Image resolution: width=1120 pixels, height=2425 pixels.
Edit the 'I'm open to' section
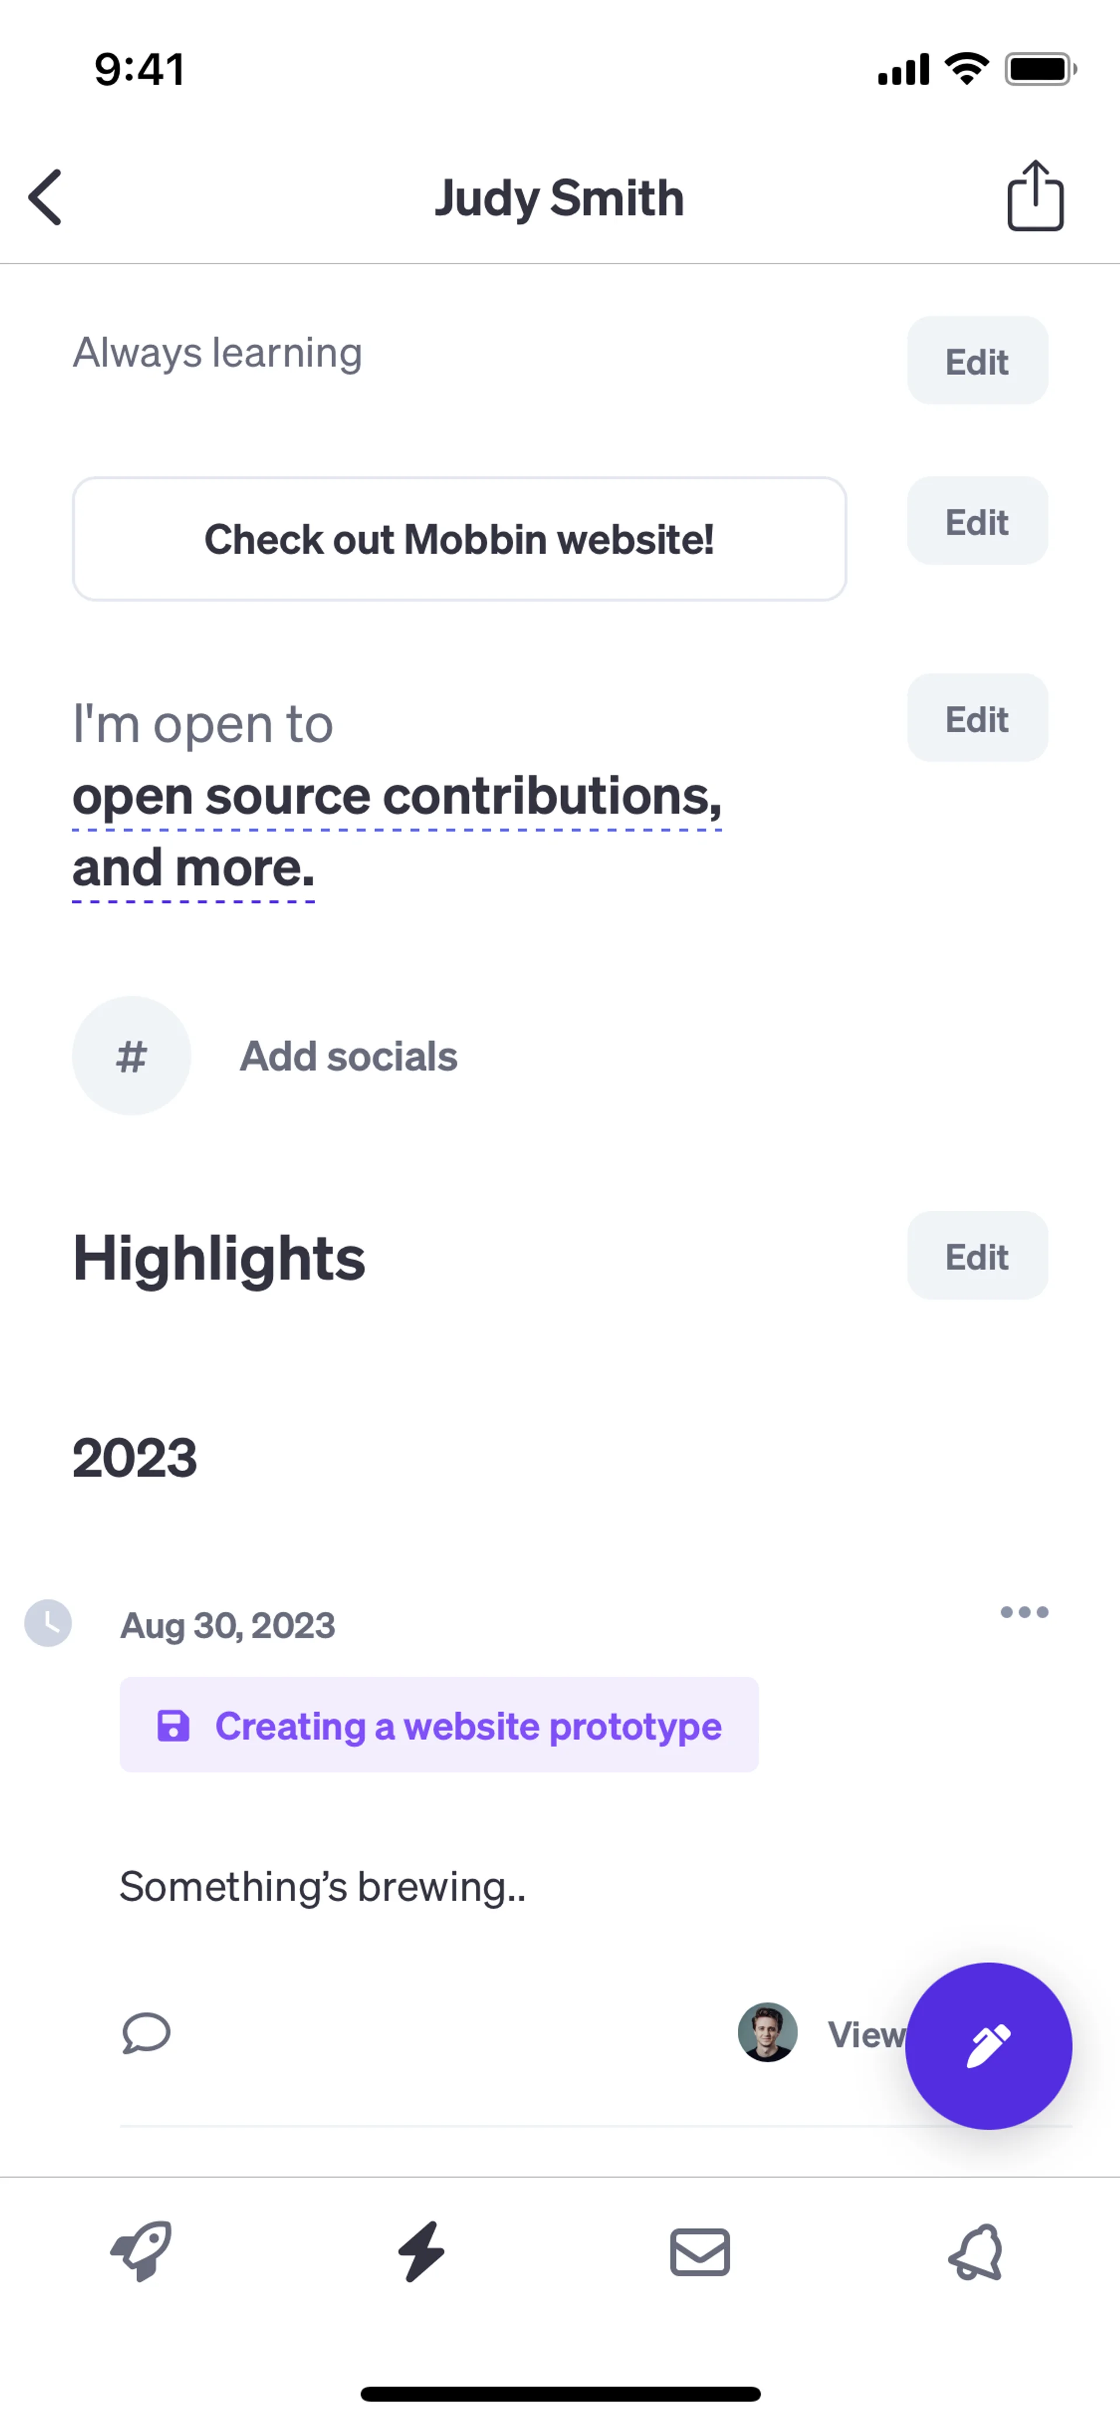pos(976,718)
